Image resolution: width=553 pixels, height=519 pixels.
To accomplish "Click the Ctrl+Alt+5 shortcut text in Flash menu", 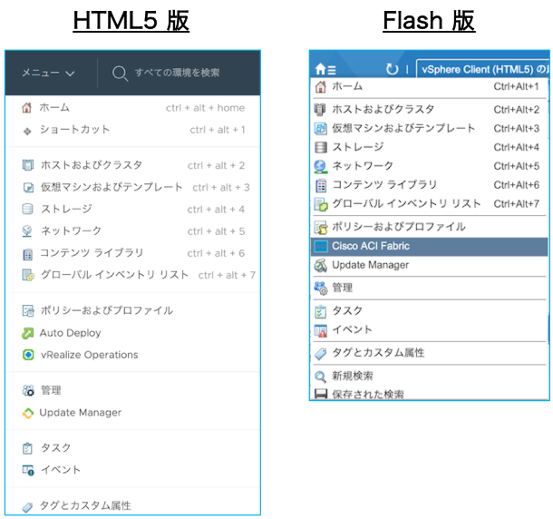I will [x=517, y=166].
